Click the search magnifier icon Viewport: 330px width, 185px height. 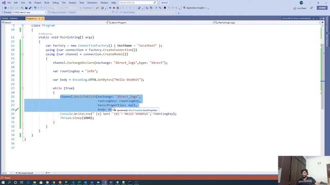click(x=155, y=3)
